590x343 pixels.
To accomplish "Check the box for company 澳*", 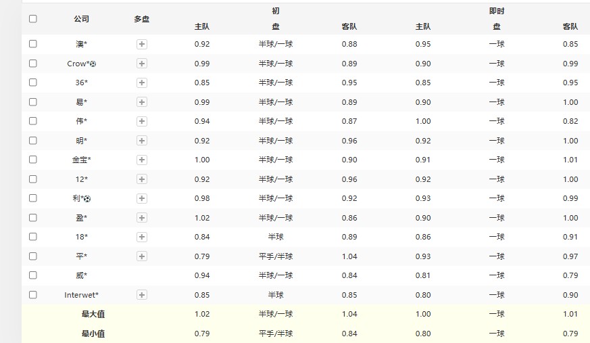I will click(x=33, y=44).
